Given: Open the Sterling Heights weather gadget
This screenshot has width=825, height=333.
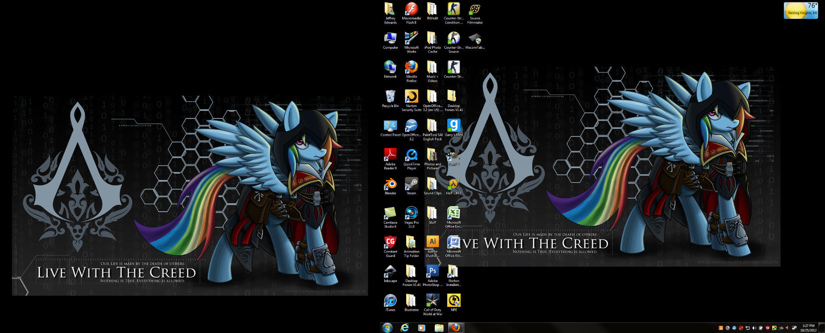Looking at the screenshot, I should click(801, 10).
